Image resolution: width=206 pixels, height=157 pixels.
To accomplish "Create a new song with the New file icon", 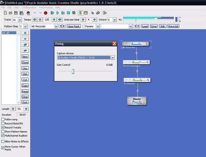I will (x=5, y=13).
